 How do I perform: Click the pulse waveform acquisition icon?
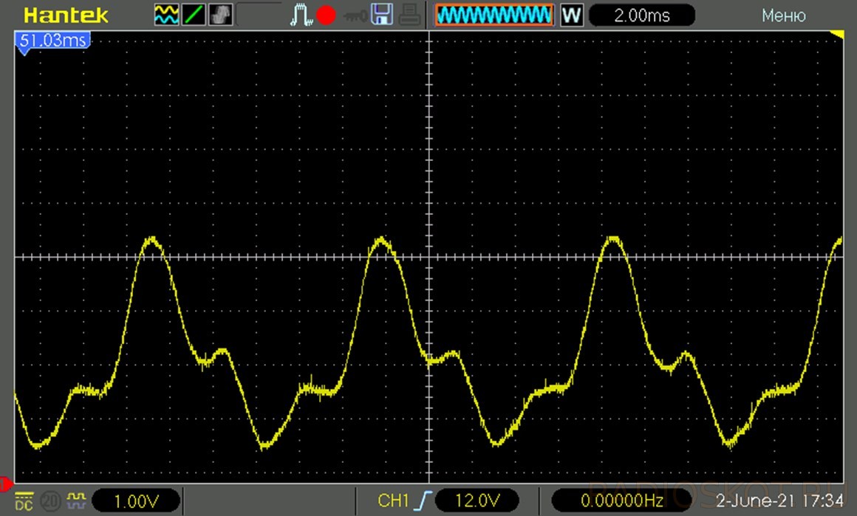click(301, 15)
